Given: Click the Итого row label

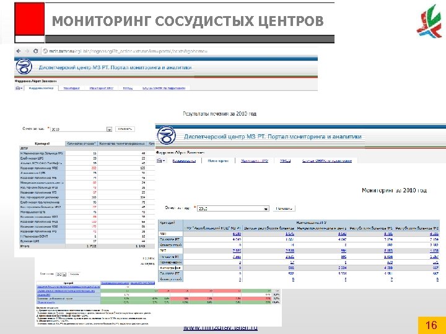Looking at the screenshot, I should coord(25,246).
